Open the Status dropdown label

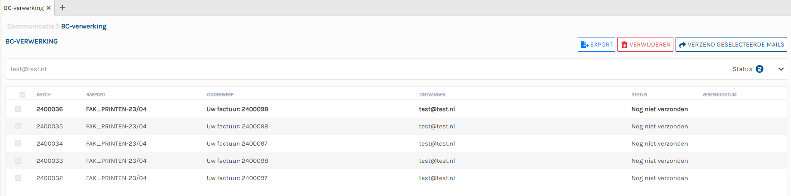[742, 69]
